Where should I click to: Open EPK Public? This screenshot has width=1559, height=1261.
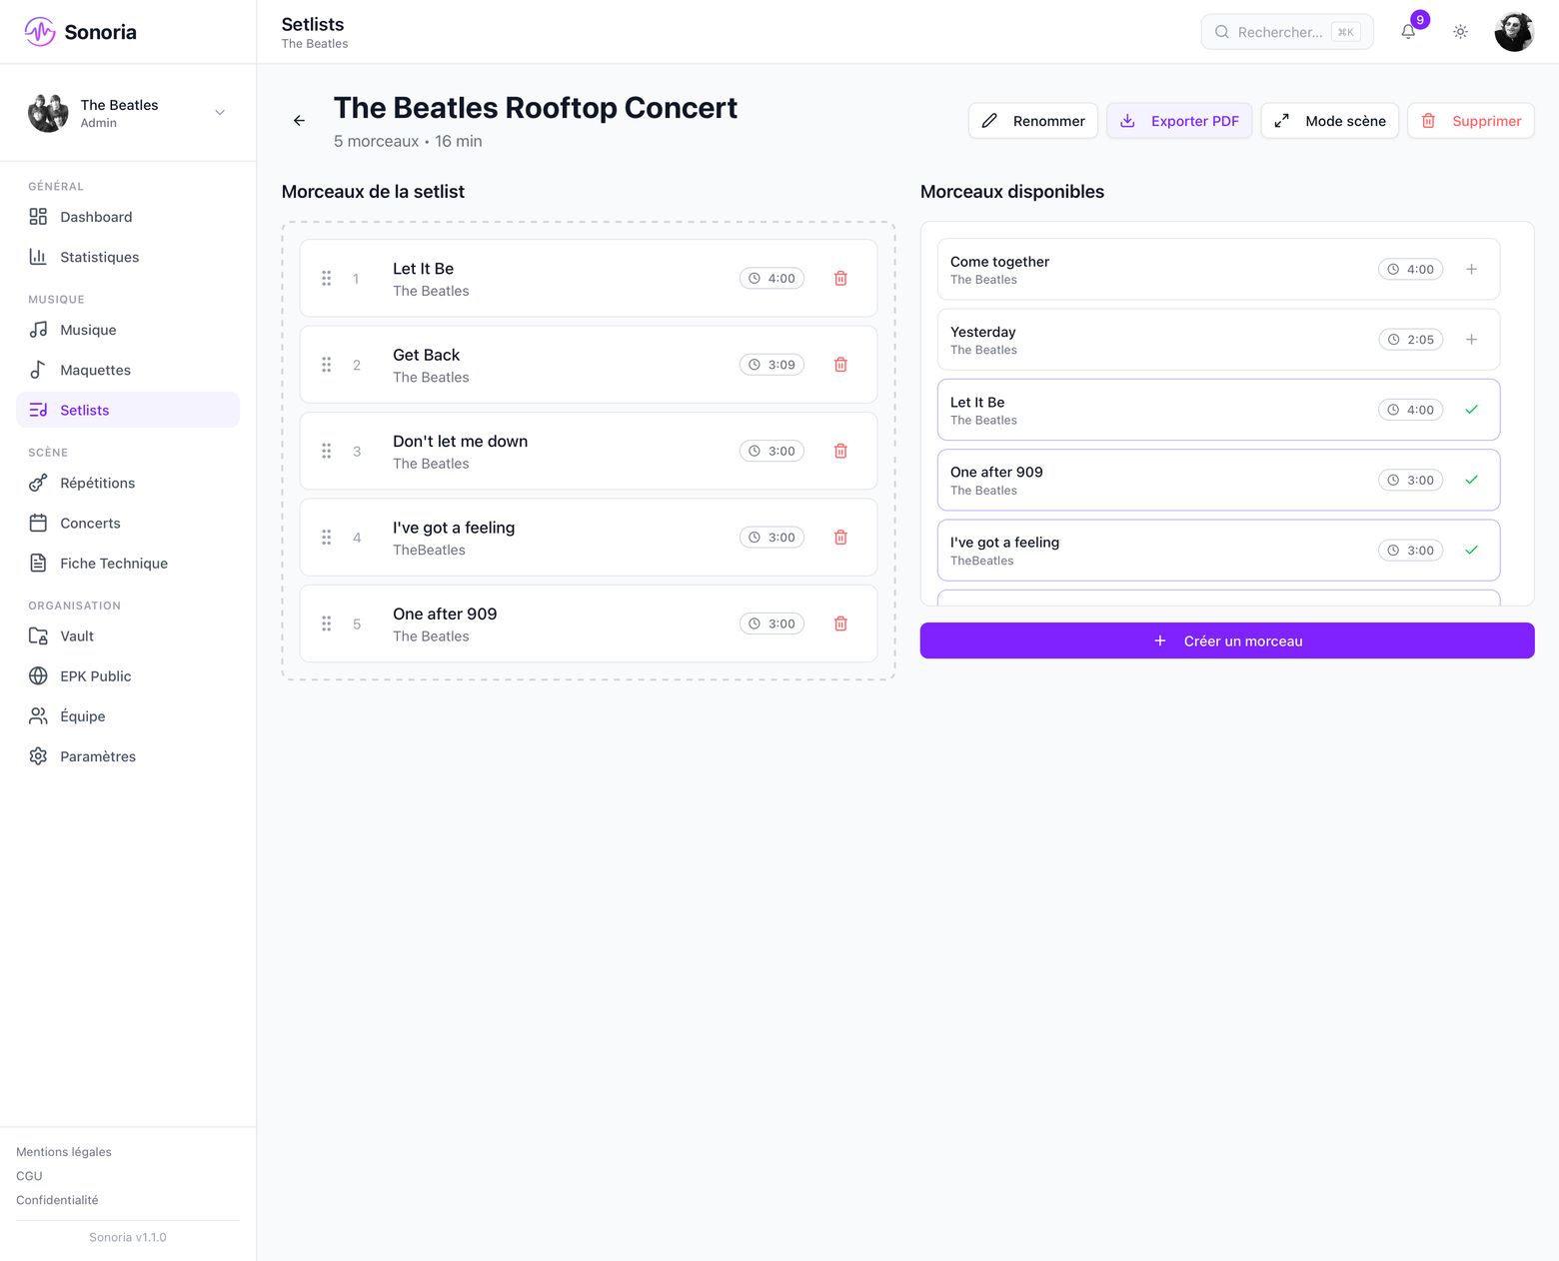(128, 676)
